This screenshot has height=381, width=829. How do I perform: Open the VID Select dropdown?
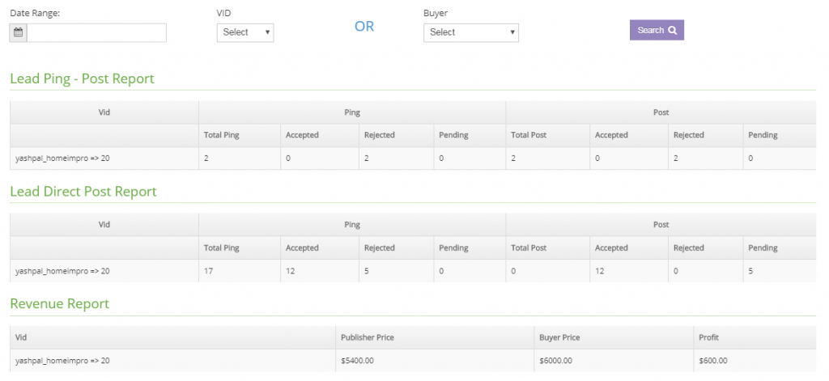point(245,32)
